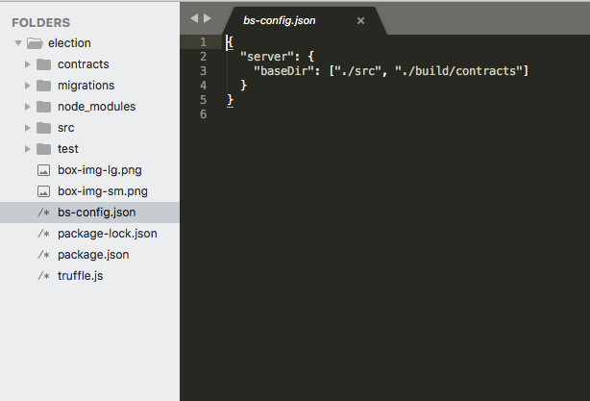Image resolution: width=590 pixels, height=401 pixels.
Task: Click the src folder icon
Action: point(43,128)
